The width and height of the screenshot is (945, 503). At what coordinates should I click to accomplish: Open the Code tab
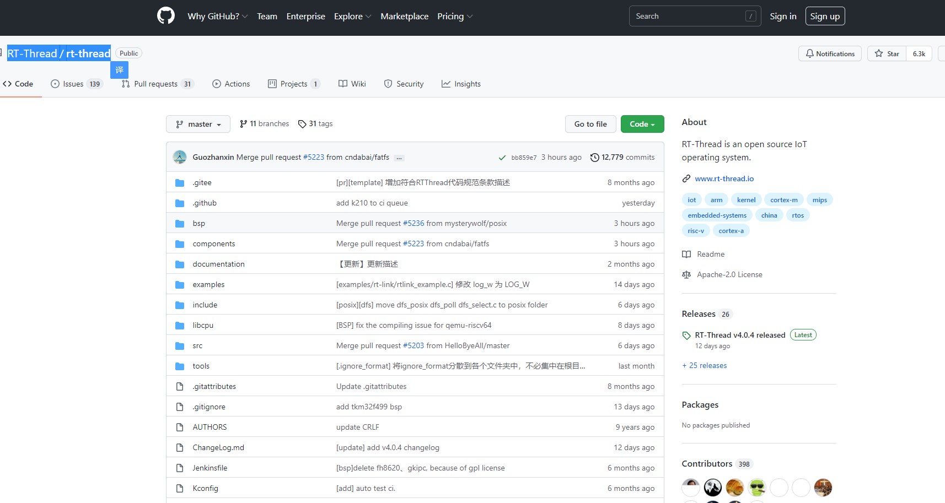click(x=18, y=84)
